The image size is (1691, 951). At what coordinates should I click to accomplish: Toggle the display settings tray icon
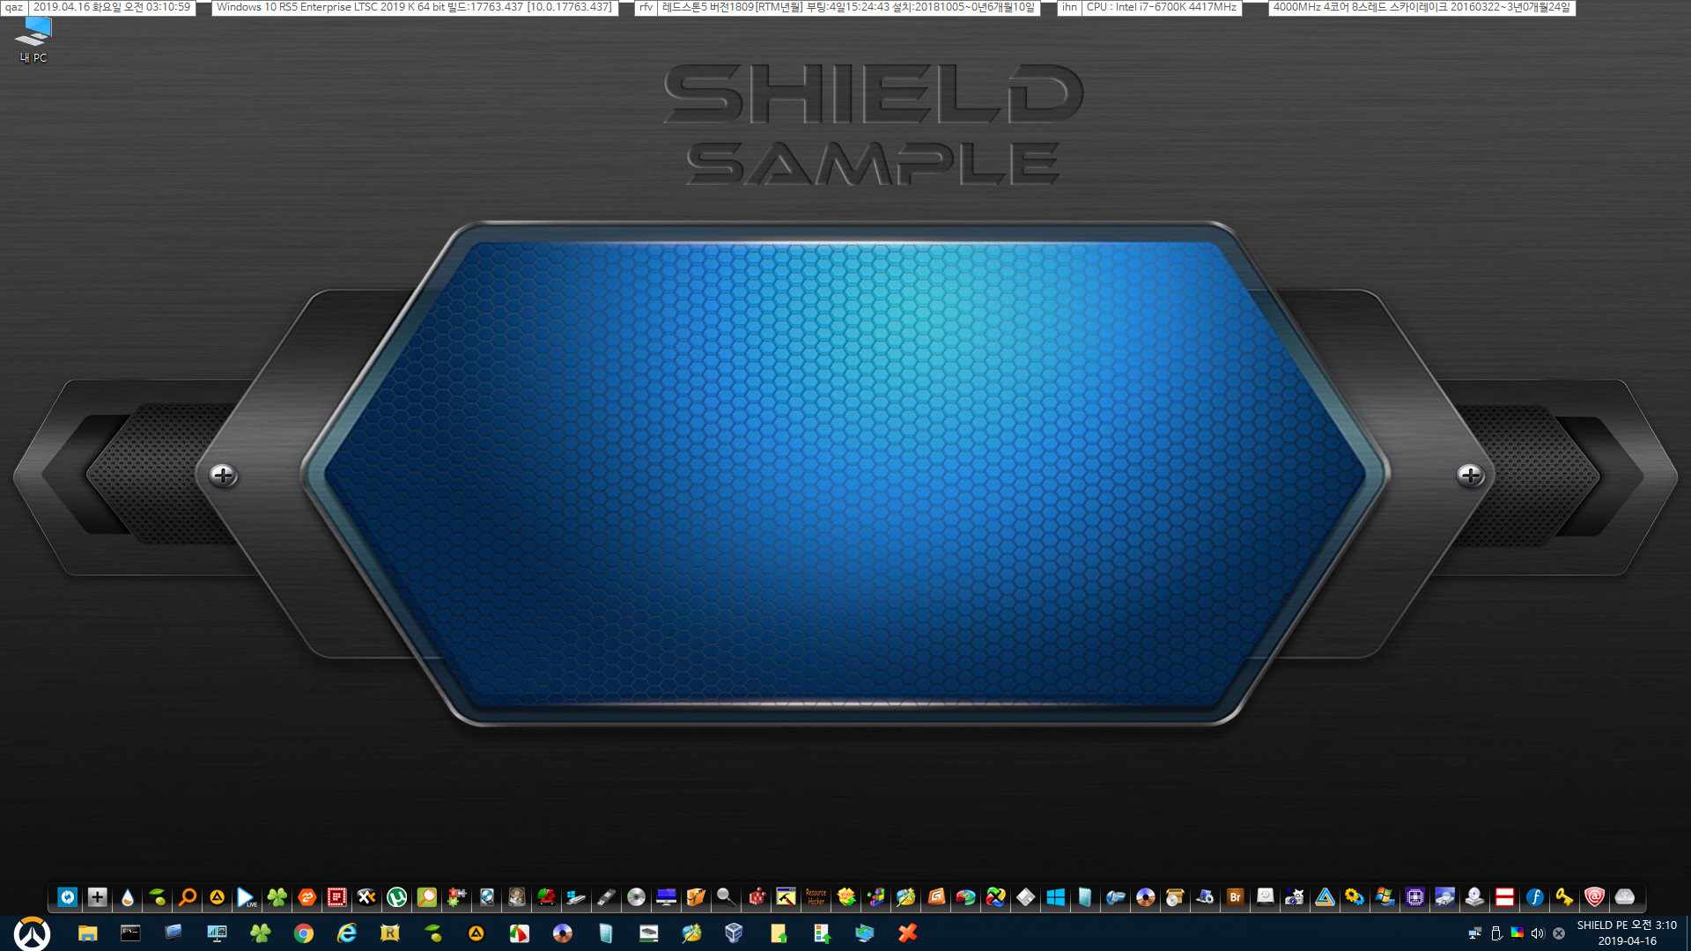[x=1517, y=933]
